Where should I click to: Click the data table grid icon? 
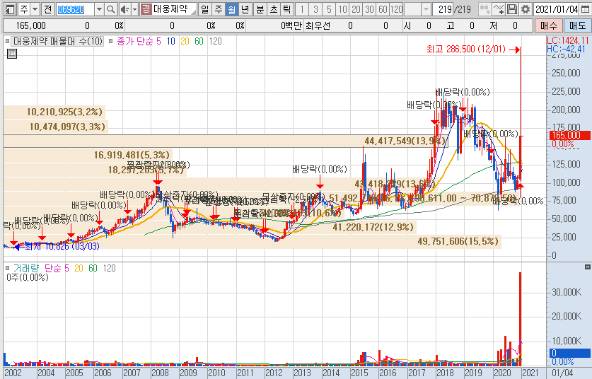[12, 54]
